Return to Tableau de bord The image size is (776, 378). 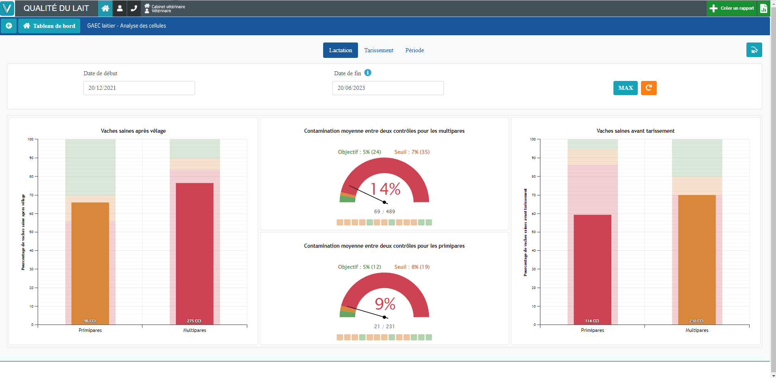coord(49,26)
